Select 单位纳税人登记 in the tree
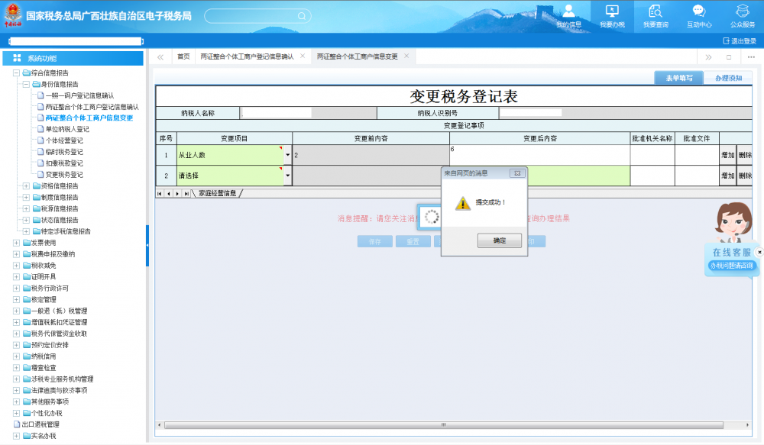This screenshot has width=764, height=445. 67,130
